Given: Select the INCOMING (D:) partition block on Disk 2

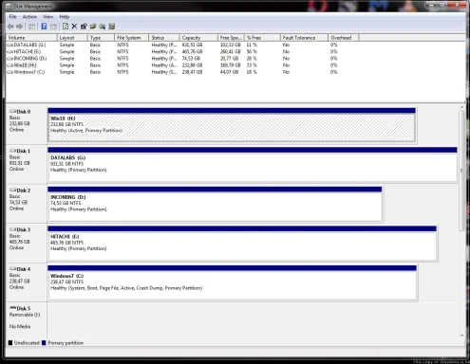Looking at the screenshot, I should point(215,204).
